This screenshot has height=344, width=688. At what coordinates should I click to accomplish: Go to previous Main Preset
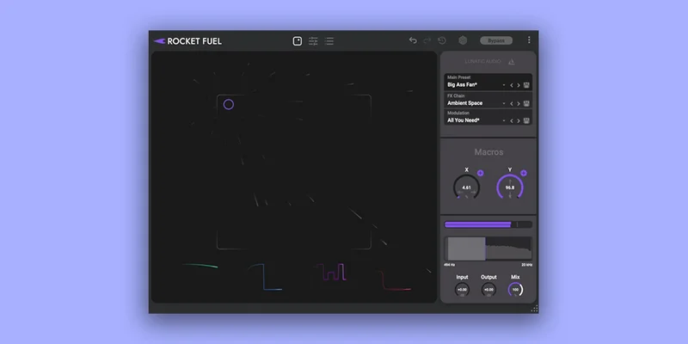[x=511, y=85]
